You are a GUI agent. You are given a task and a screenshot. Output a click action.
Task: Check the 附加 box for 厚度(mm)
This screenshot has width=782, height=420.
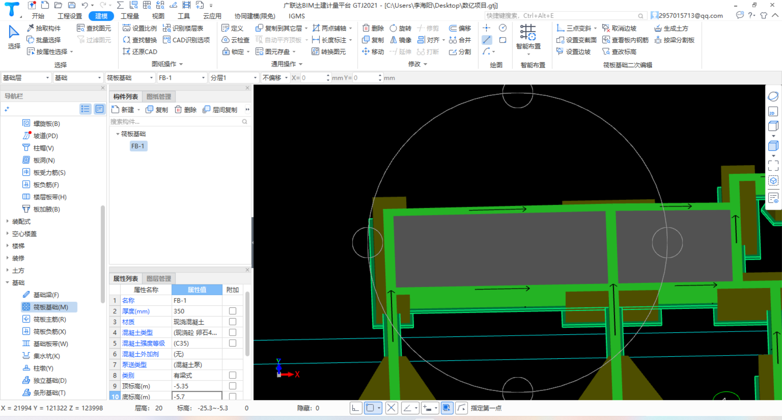click(x=233, y=311)
